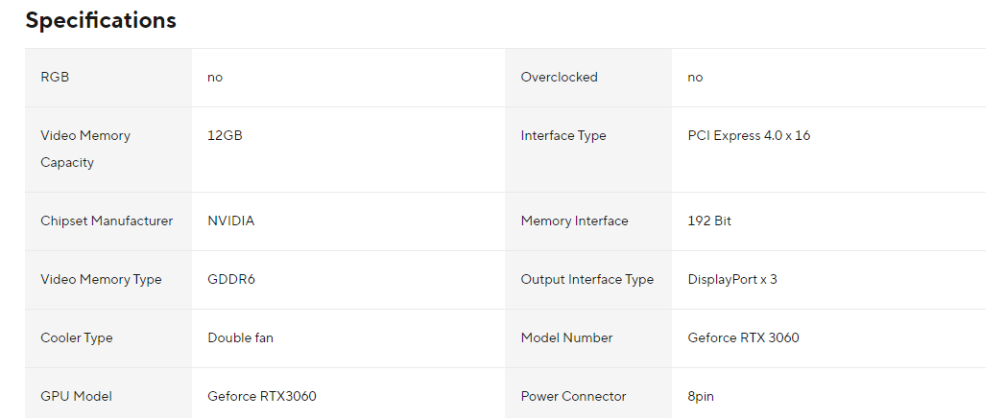Click the GPU Model label

click(77, 396)
